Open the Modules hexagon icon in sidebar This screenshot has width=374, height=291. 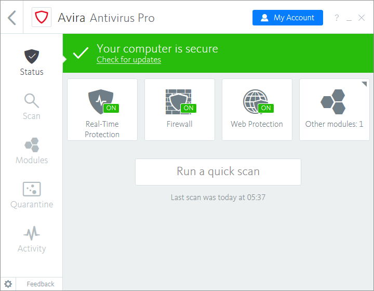pos(32,144)
